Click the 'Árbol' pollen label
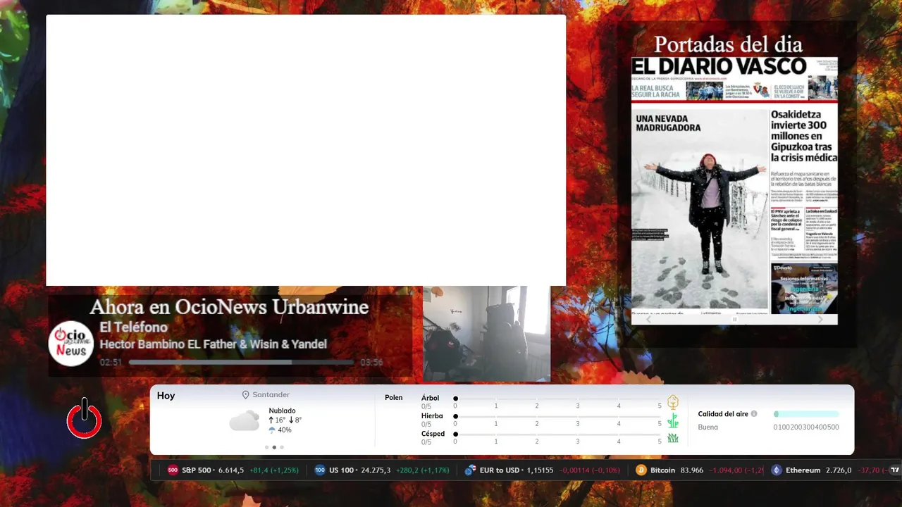Image resolution: width=902 pixels, height=507 pixels. (x=430, y=398)
